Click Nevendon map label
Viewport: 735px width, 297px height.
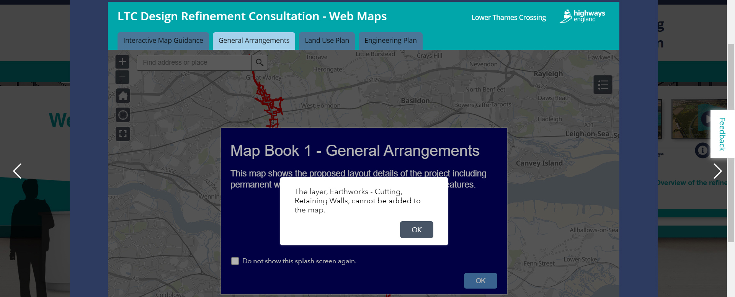coord(483,64)
